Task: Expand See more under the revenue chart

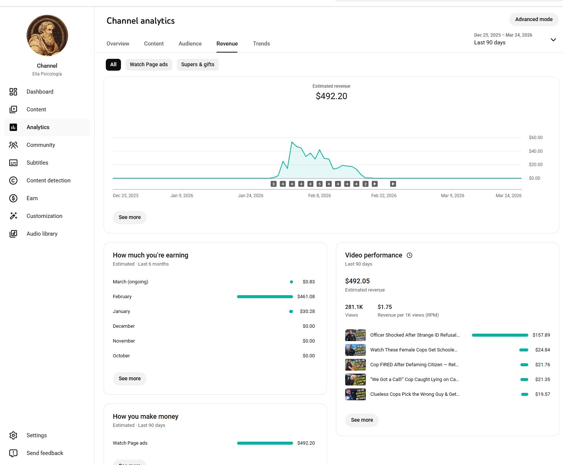Action: pos(129,217)
